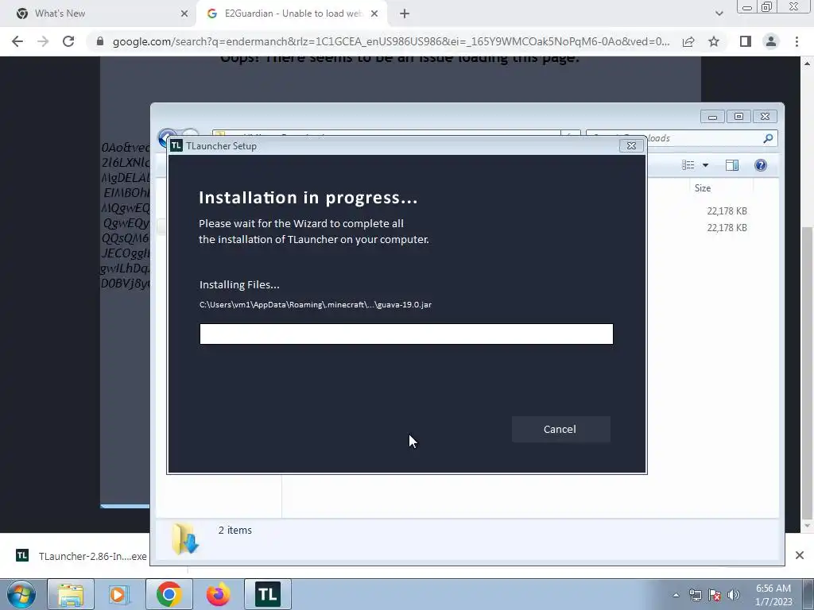Viewport: 814px width, 610px height.
Task: Maximize the Explorer Downloads window
Action: coord(738,117)
